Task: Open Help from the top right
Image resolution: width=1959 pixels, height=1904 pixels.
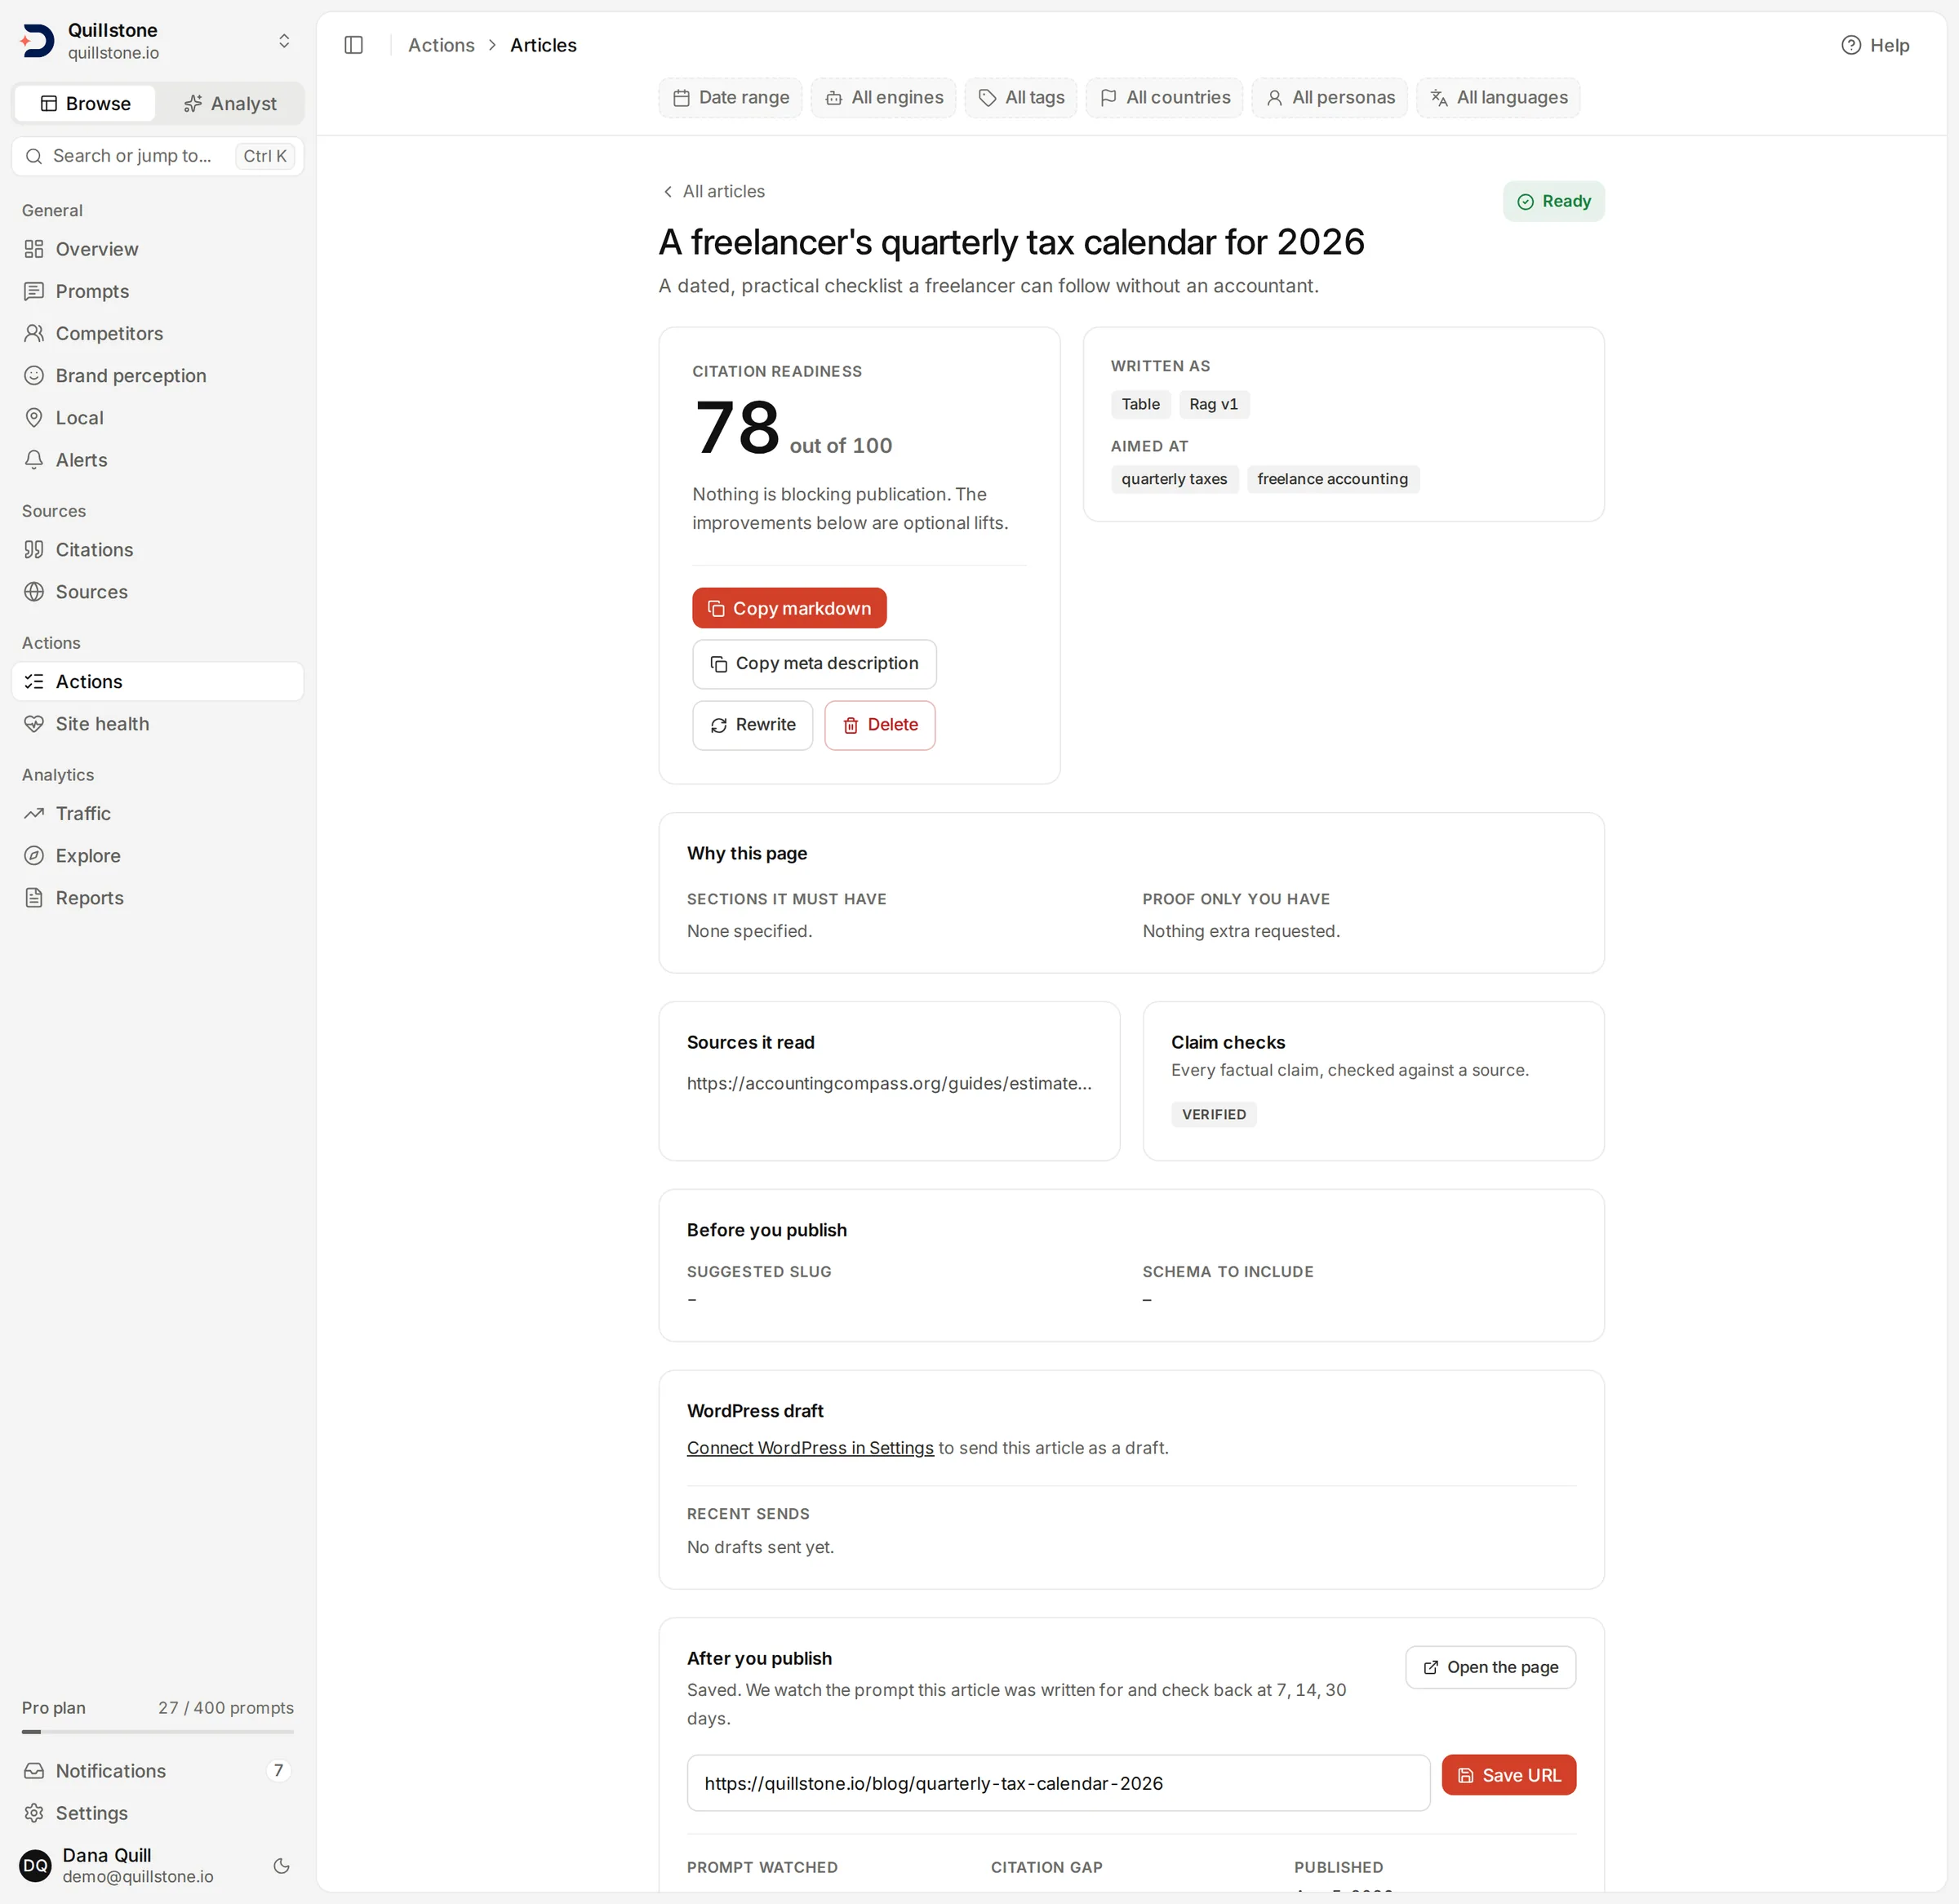Action: point(1875,45)
